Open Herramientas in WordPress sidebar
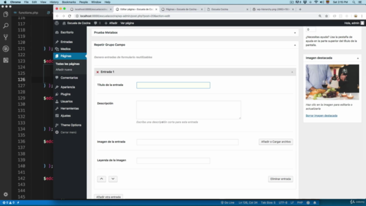 70,108
